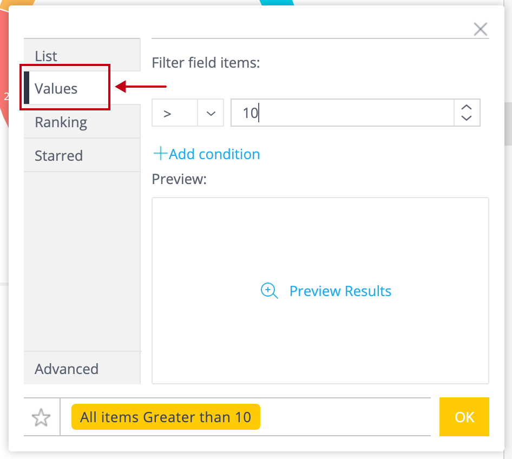This screenshot has width=512, height=459.
Task: Click the value input field containing 10
Action: coord(341,113)
